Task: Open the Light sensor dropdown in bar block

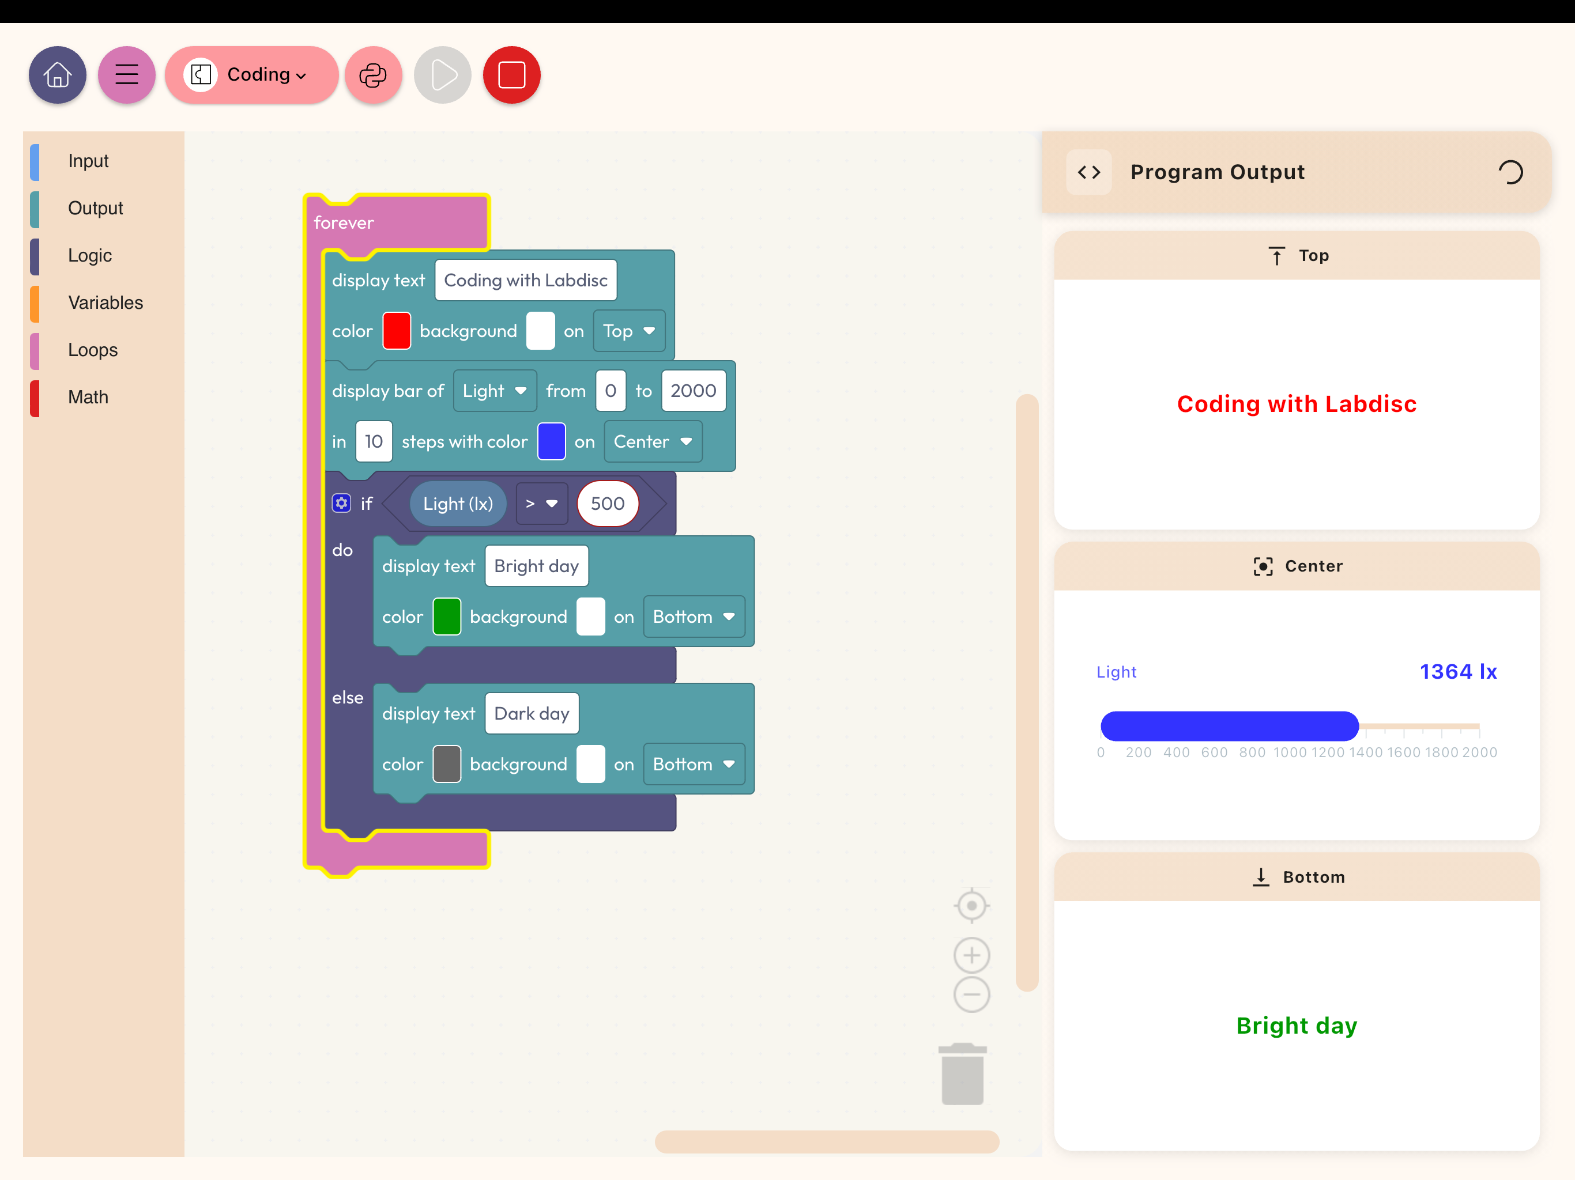Action: point(495,391)
